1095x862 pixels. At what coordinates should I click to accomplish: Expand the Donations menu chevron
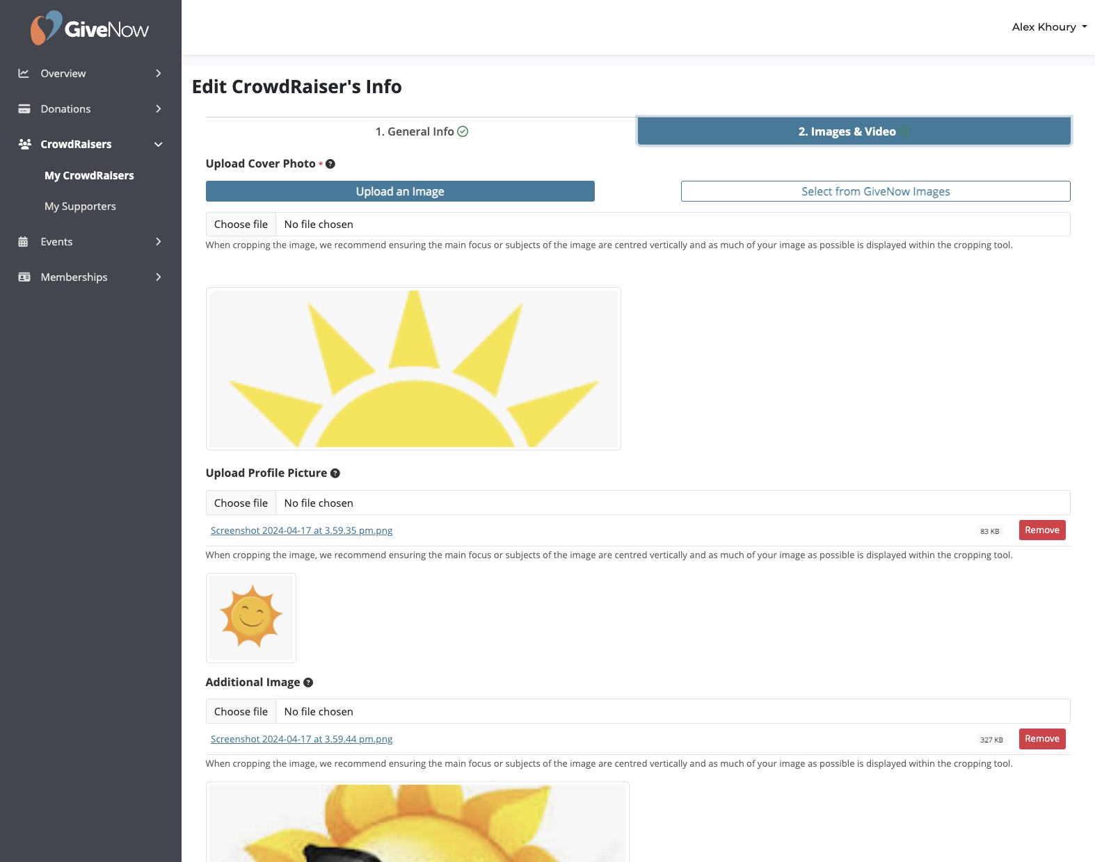pyautogui.click(x=159, y=108)
